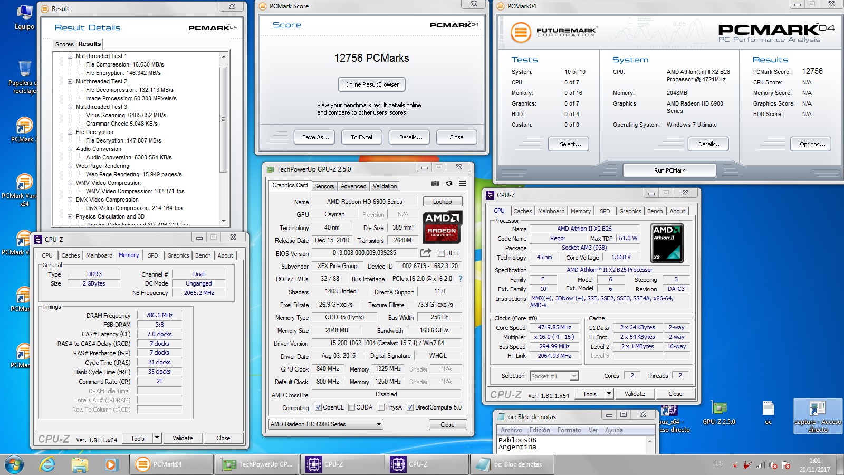Image resolution: width=844 pixels, height=475 pixels.
Task: Toggle the OpenCL checkbox
Action: [318, 407]
